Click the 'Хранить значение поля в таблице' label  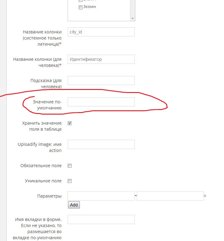tap(42, 126)
